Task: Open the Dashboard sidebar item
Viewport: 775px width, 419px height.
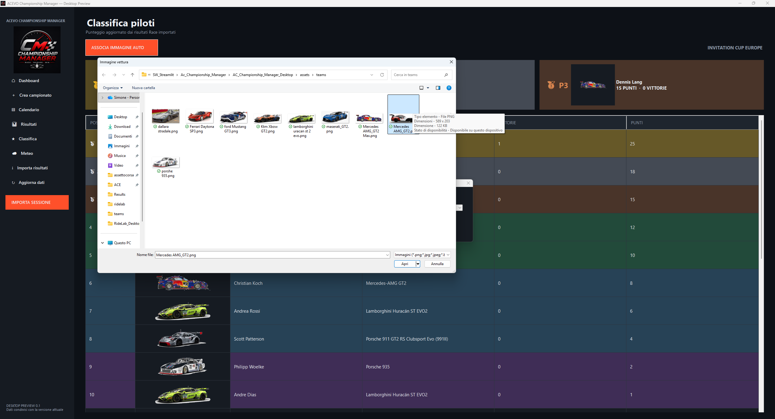Action: click(x=29, y=81)
